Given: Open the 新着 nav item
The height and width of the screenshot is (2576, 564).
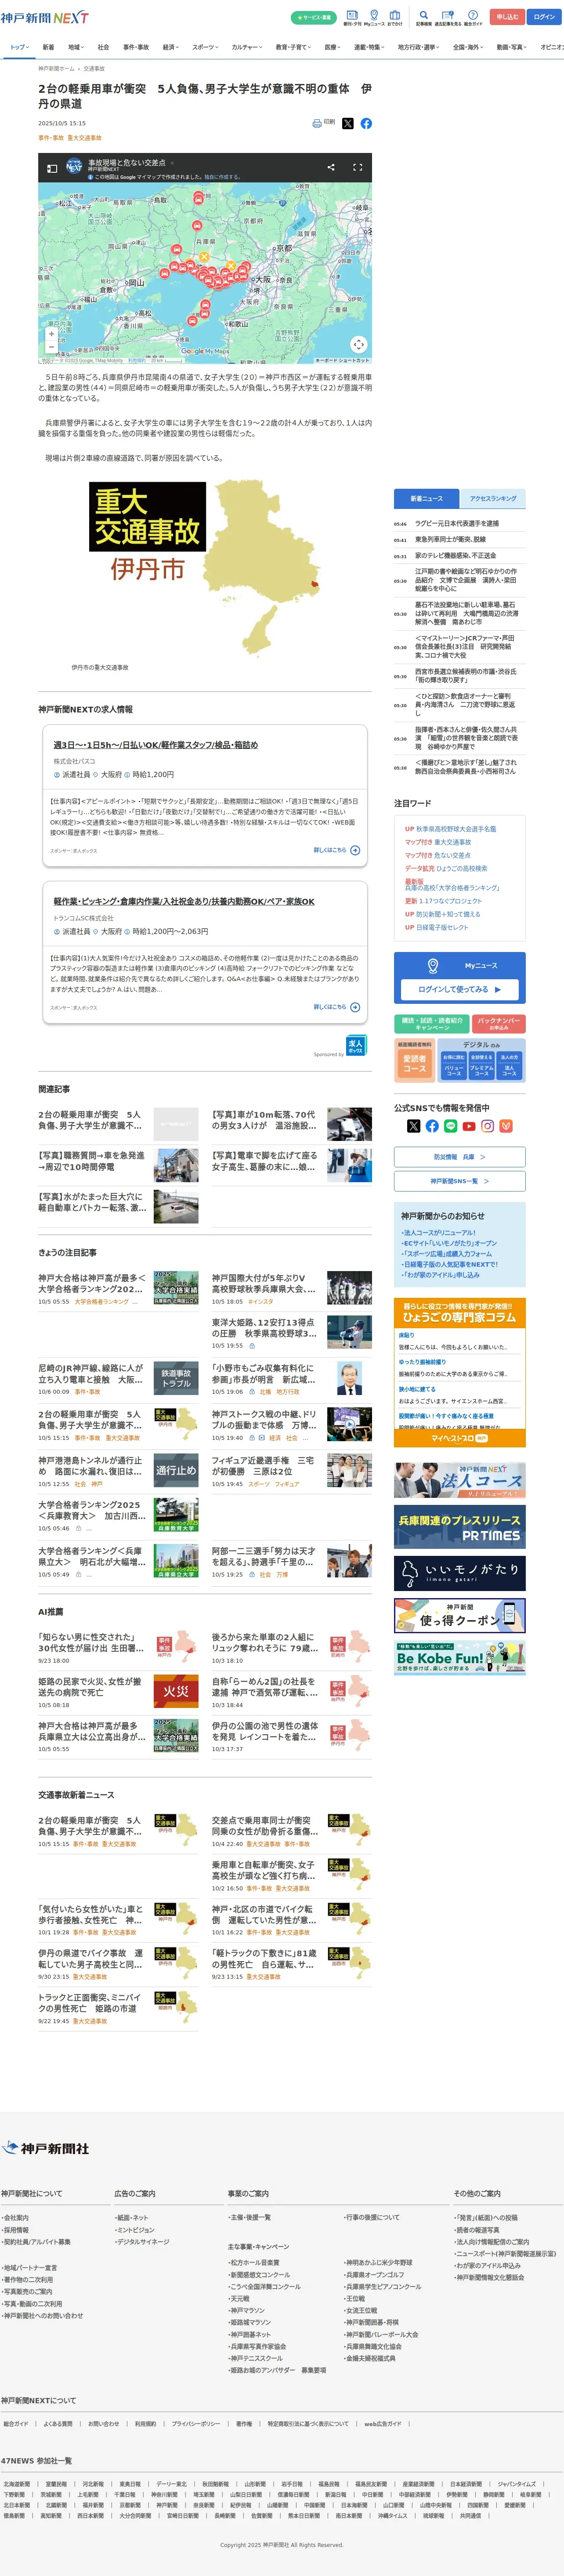Looking at the screenshot, I should tap(48, 47).
